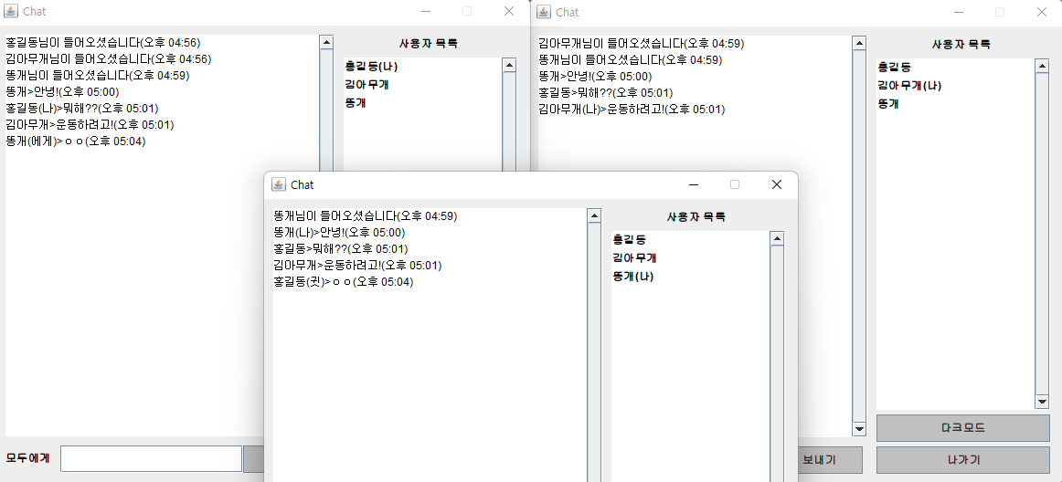Click 김아무개님이 들어오셨습니다(오후 04:56) in the left window
The width and height of the screenshot is (1062, 482).
(109, 59)
